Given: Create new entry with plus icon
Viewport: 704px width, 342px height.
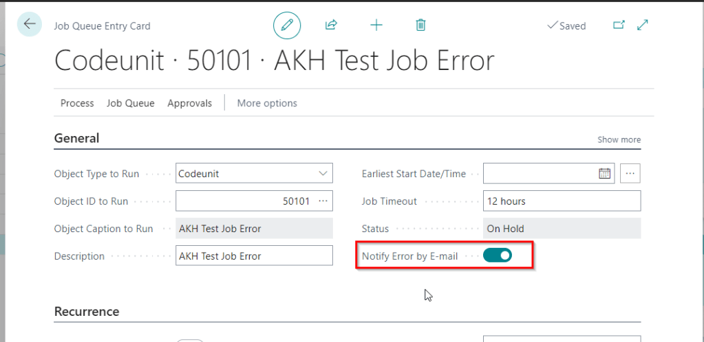Looking at the screenshot, I should (376, 25).
